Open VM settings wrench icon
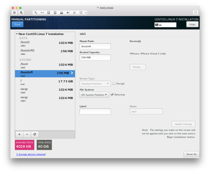Image resolution: width=210 pixels, height=173 pixels. click(35, 13)
